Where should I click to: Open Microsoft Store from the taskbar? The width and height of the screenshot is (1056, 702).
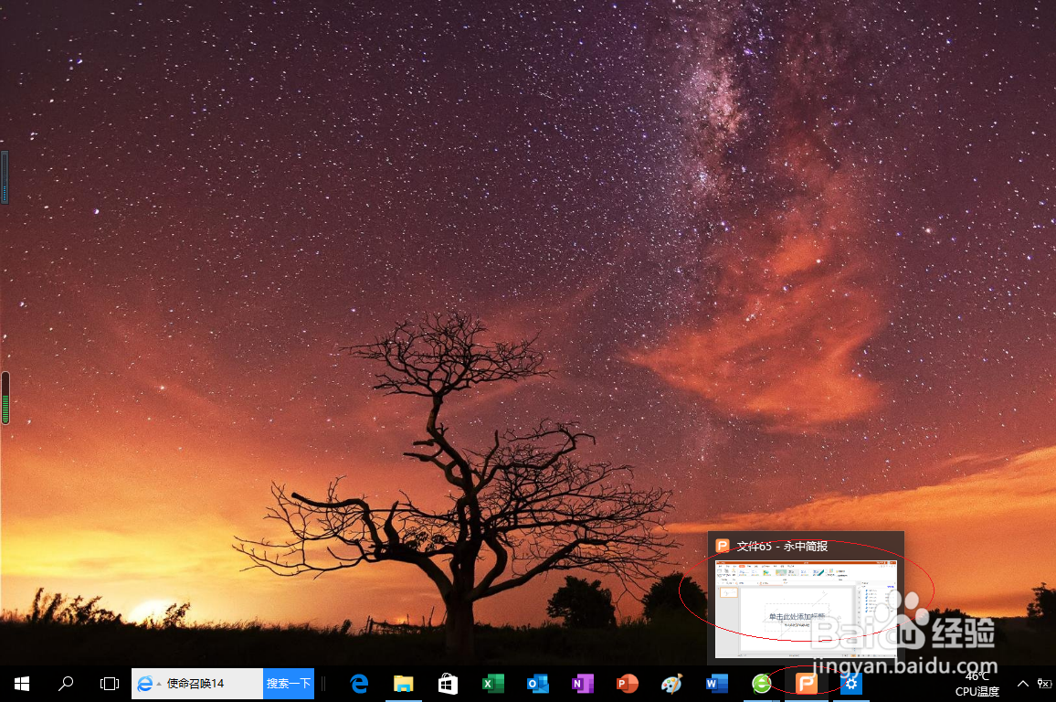click(x=448, y=684)
